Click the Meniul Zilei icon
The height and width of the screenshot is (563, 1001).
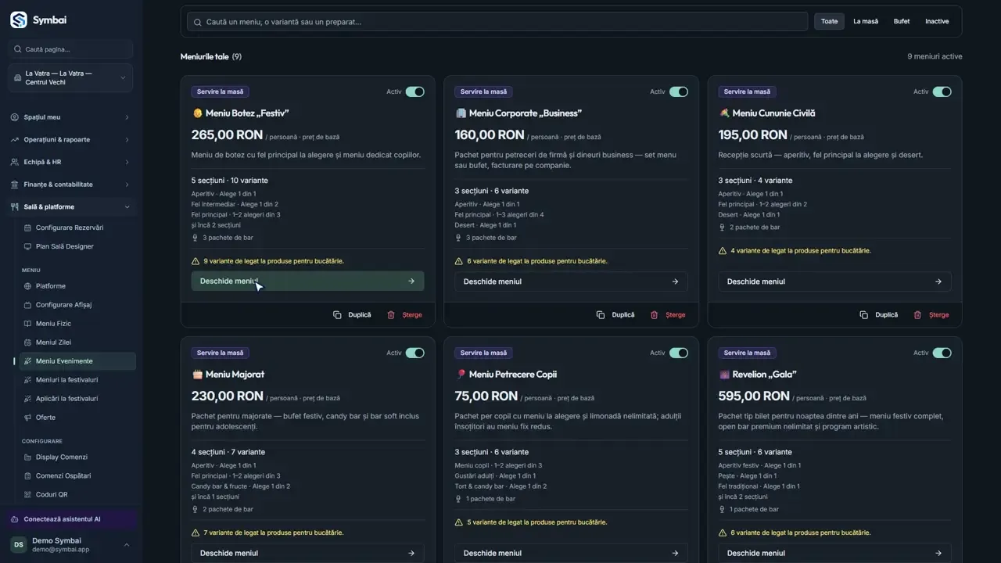point(28,342)
